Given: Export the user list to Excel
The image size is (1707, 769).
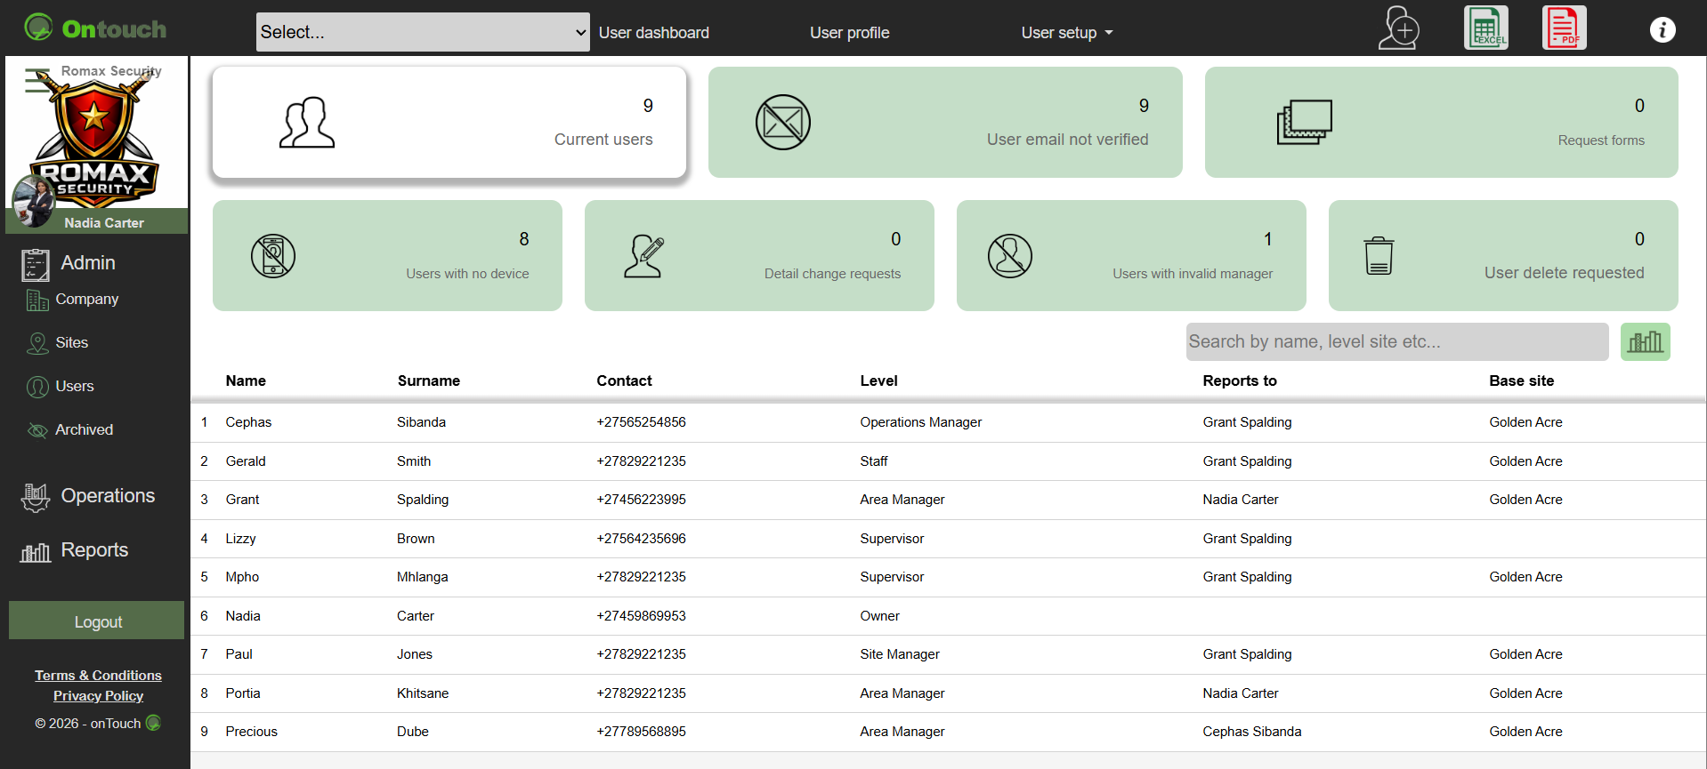Looking at the screenshot, I should click(1485, 28).
